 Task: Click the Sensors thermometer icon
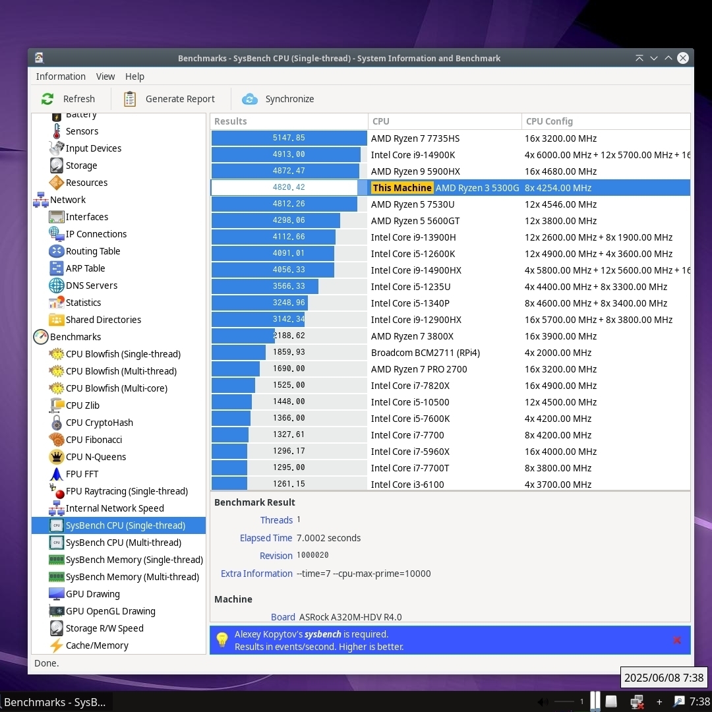56,131
